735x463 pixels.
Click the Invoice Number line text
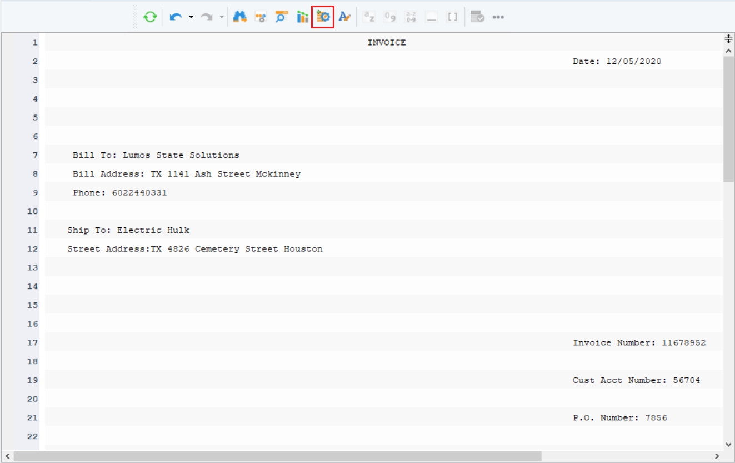click(x=639, y=343)
